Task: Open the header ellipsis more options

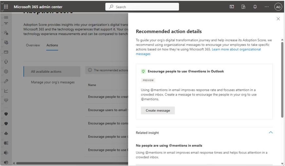Action: pyautogui.click(x=267, y=7)
